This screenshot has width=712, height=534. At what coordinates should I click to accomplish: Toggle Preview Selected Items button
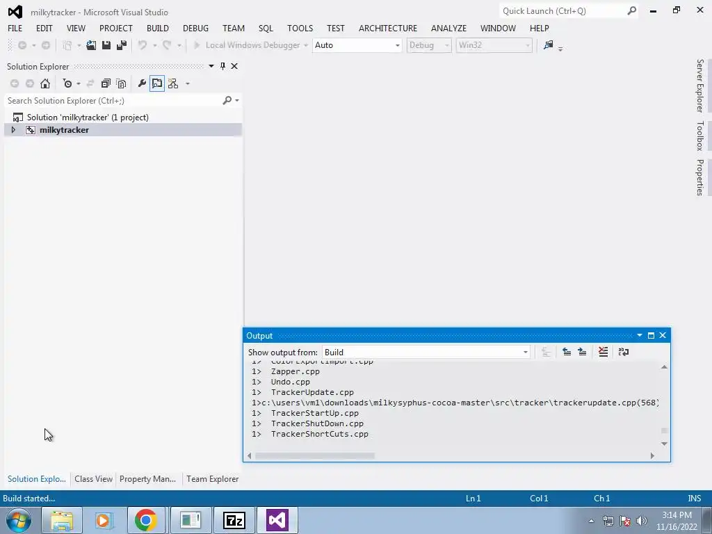tap(157, 83)
